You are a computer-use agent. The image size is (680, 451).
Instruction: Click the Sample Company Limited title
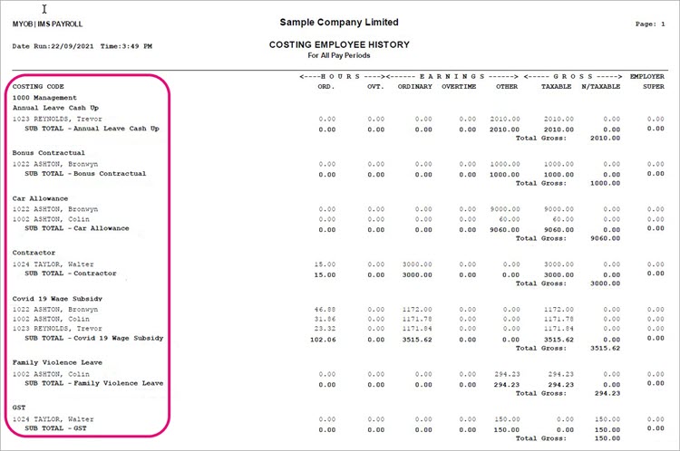339,22
